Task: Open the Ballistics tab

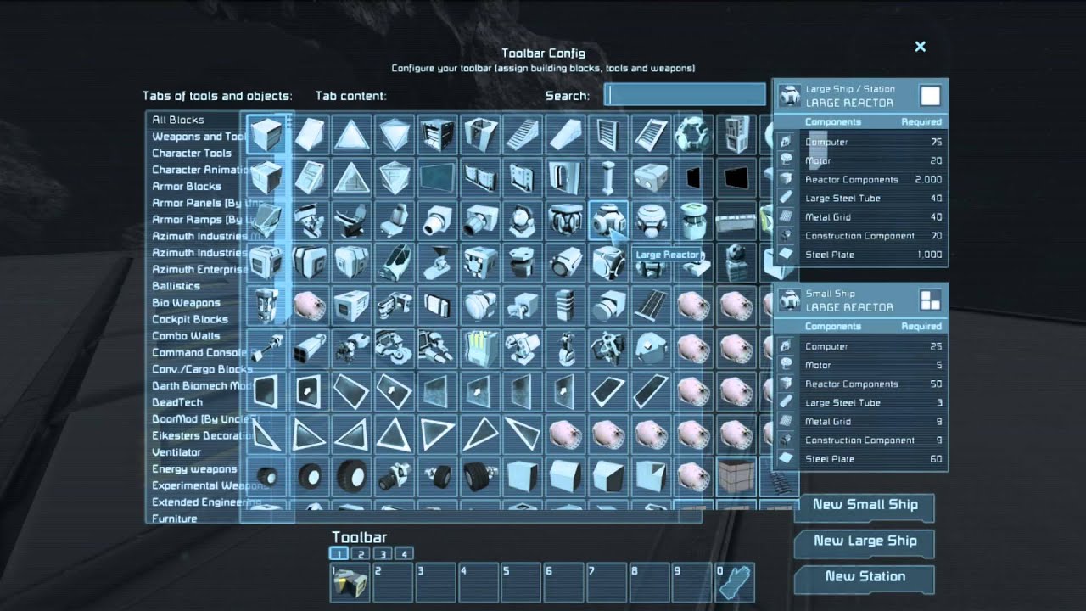Action: (176, 286)
